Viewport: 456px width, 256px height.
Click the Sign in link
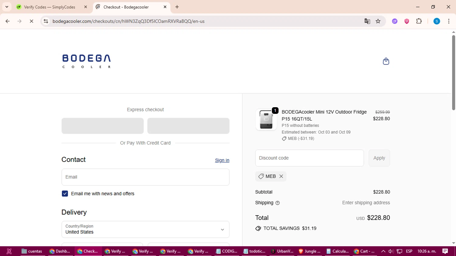coord(222,160)
